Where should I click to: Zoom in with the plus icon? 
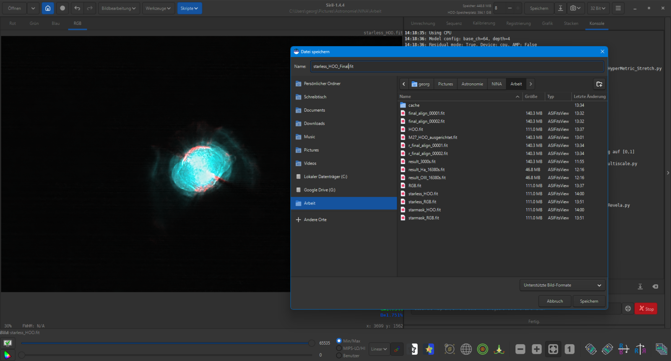(x=537, y=349)
